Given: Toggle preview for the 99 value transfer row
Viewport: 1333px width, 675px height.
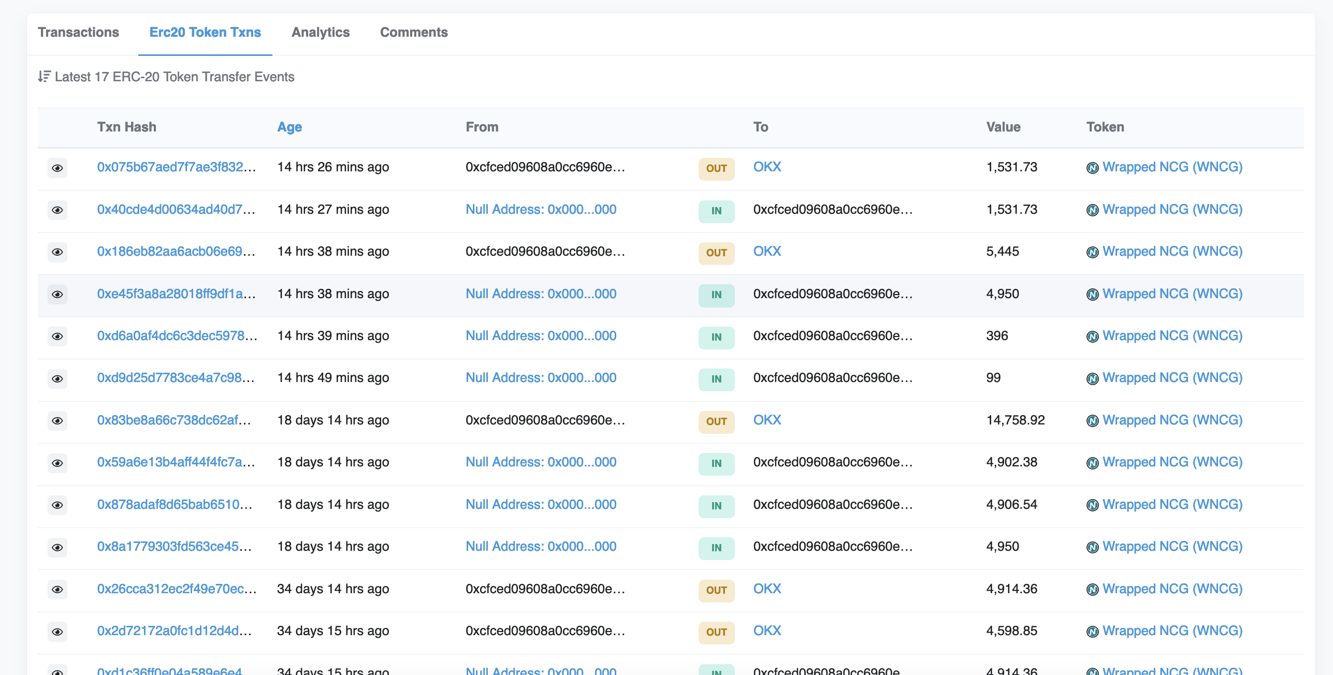Looking at the screenshot, I should pos(57,378).
